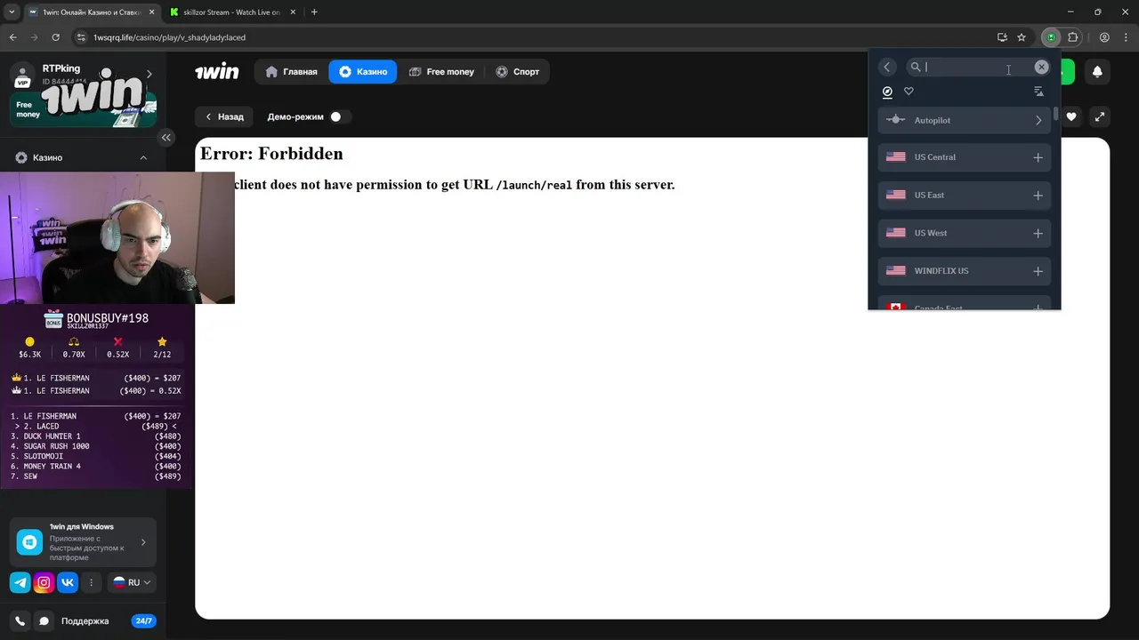Click the VPN extension icon in toolbar
Image resolution: width=1139 pixels, height=640 pixels.
point(1051,37)
